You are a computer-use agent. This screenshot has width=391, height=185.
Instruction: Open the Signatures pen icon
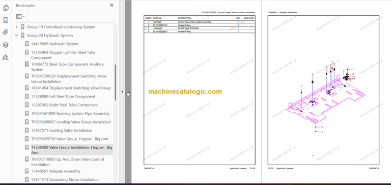pyautogui.click(x=6, y=57)
